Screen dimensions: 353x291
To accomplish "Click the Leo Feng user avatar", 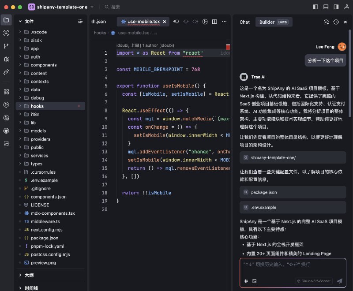I will (342, 47).
